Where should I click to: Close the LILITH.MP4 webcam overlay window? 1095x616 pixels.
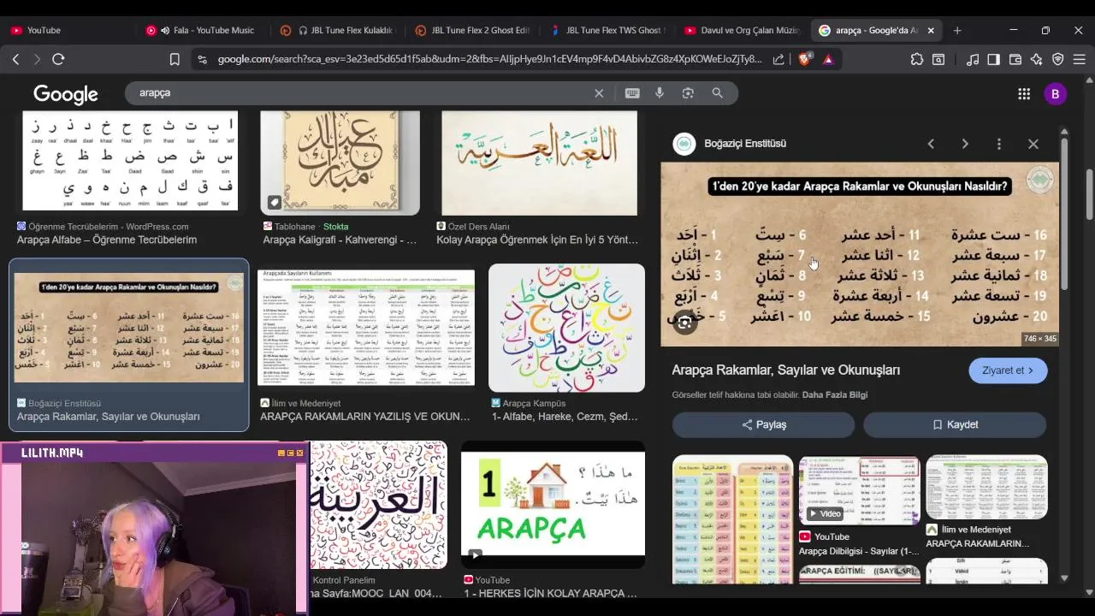point(299,453)
